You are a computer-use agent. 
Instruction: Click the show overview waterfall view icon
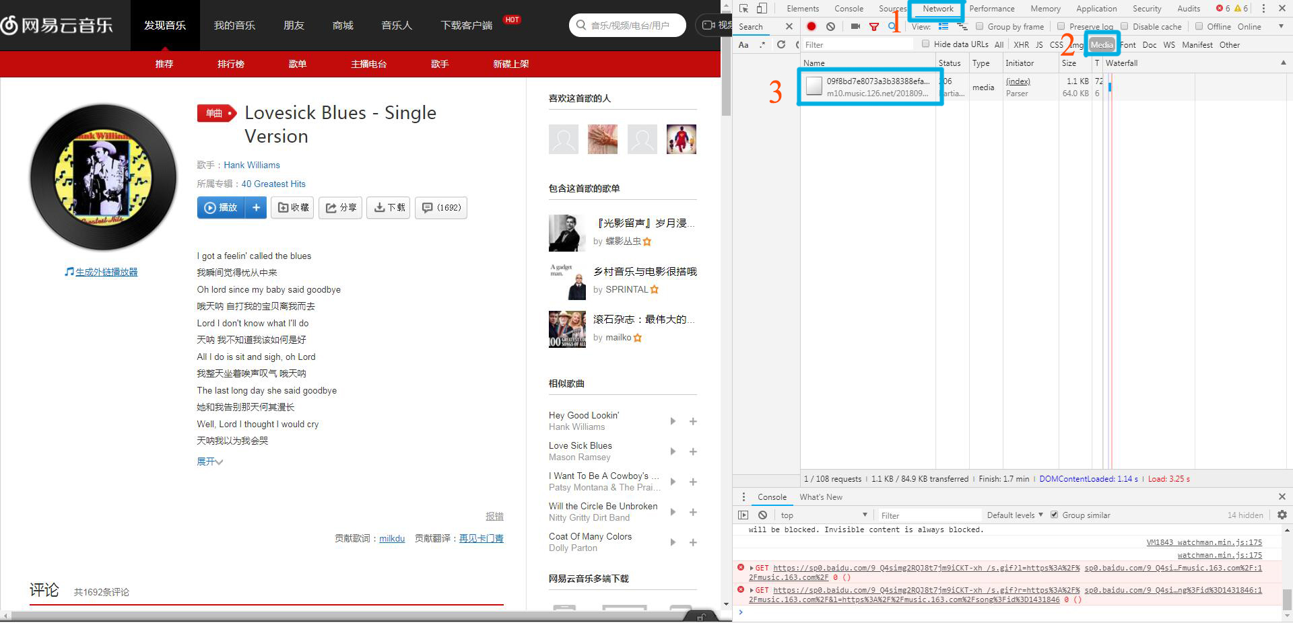(962, 26)
